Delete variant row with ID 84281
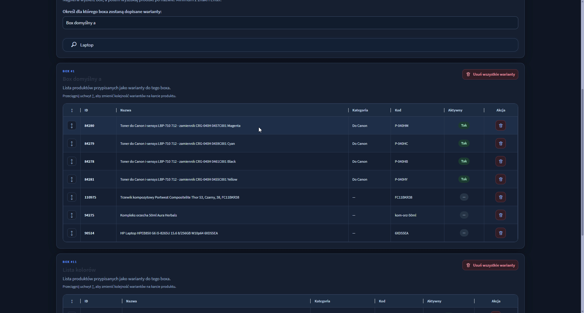This screenshot has height=313, width=584. [501, 179]
